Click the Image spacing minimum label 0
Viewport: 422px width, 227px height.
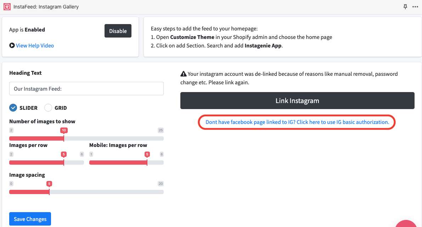tap(11, 183)
